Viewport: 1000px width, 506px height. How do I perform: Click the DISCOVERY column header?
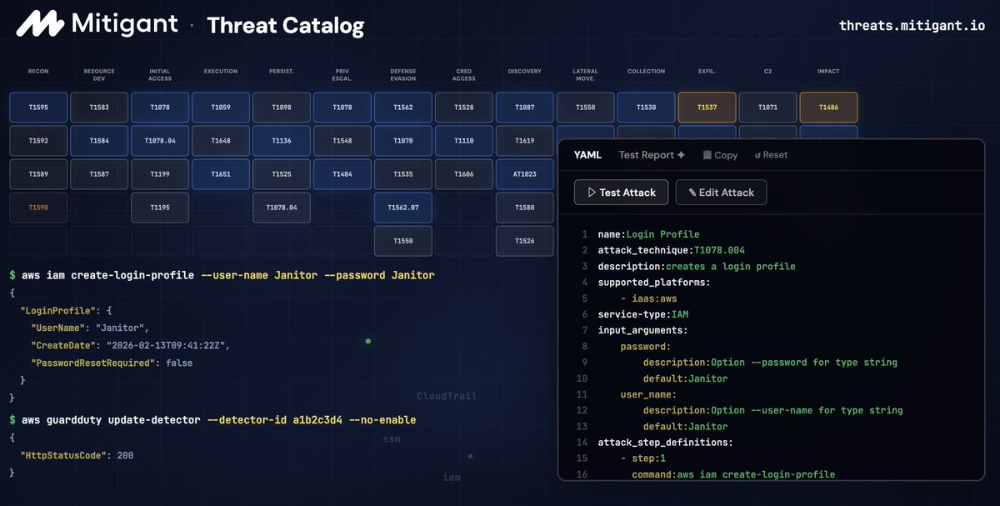click(x=525, y=72)
